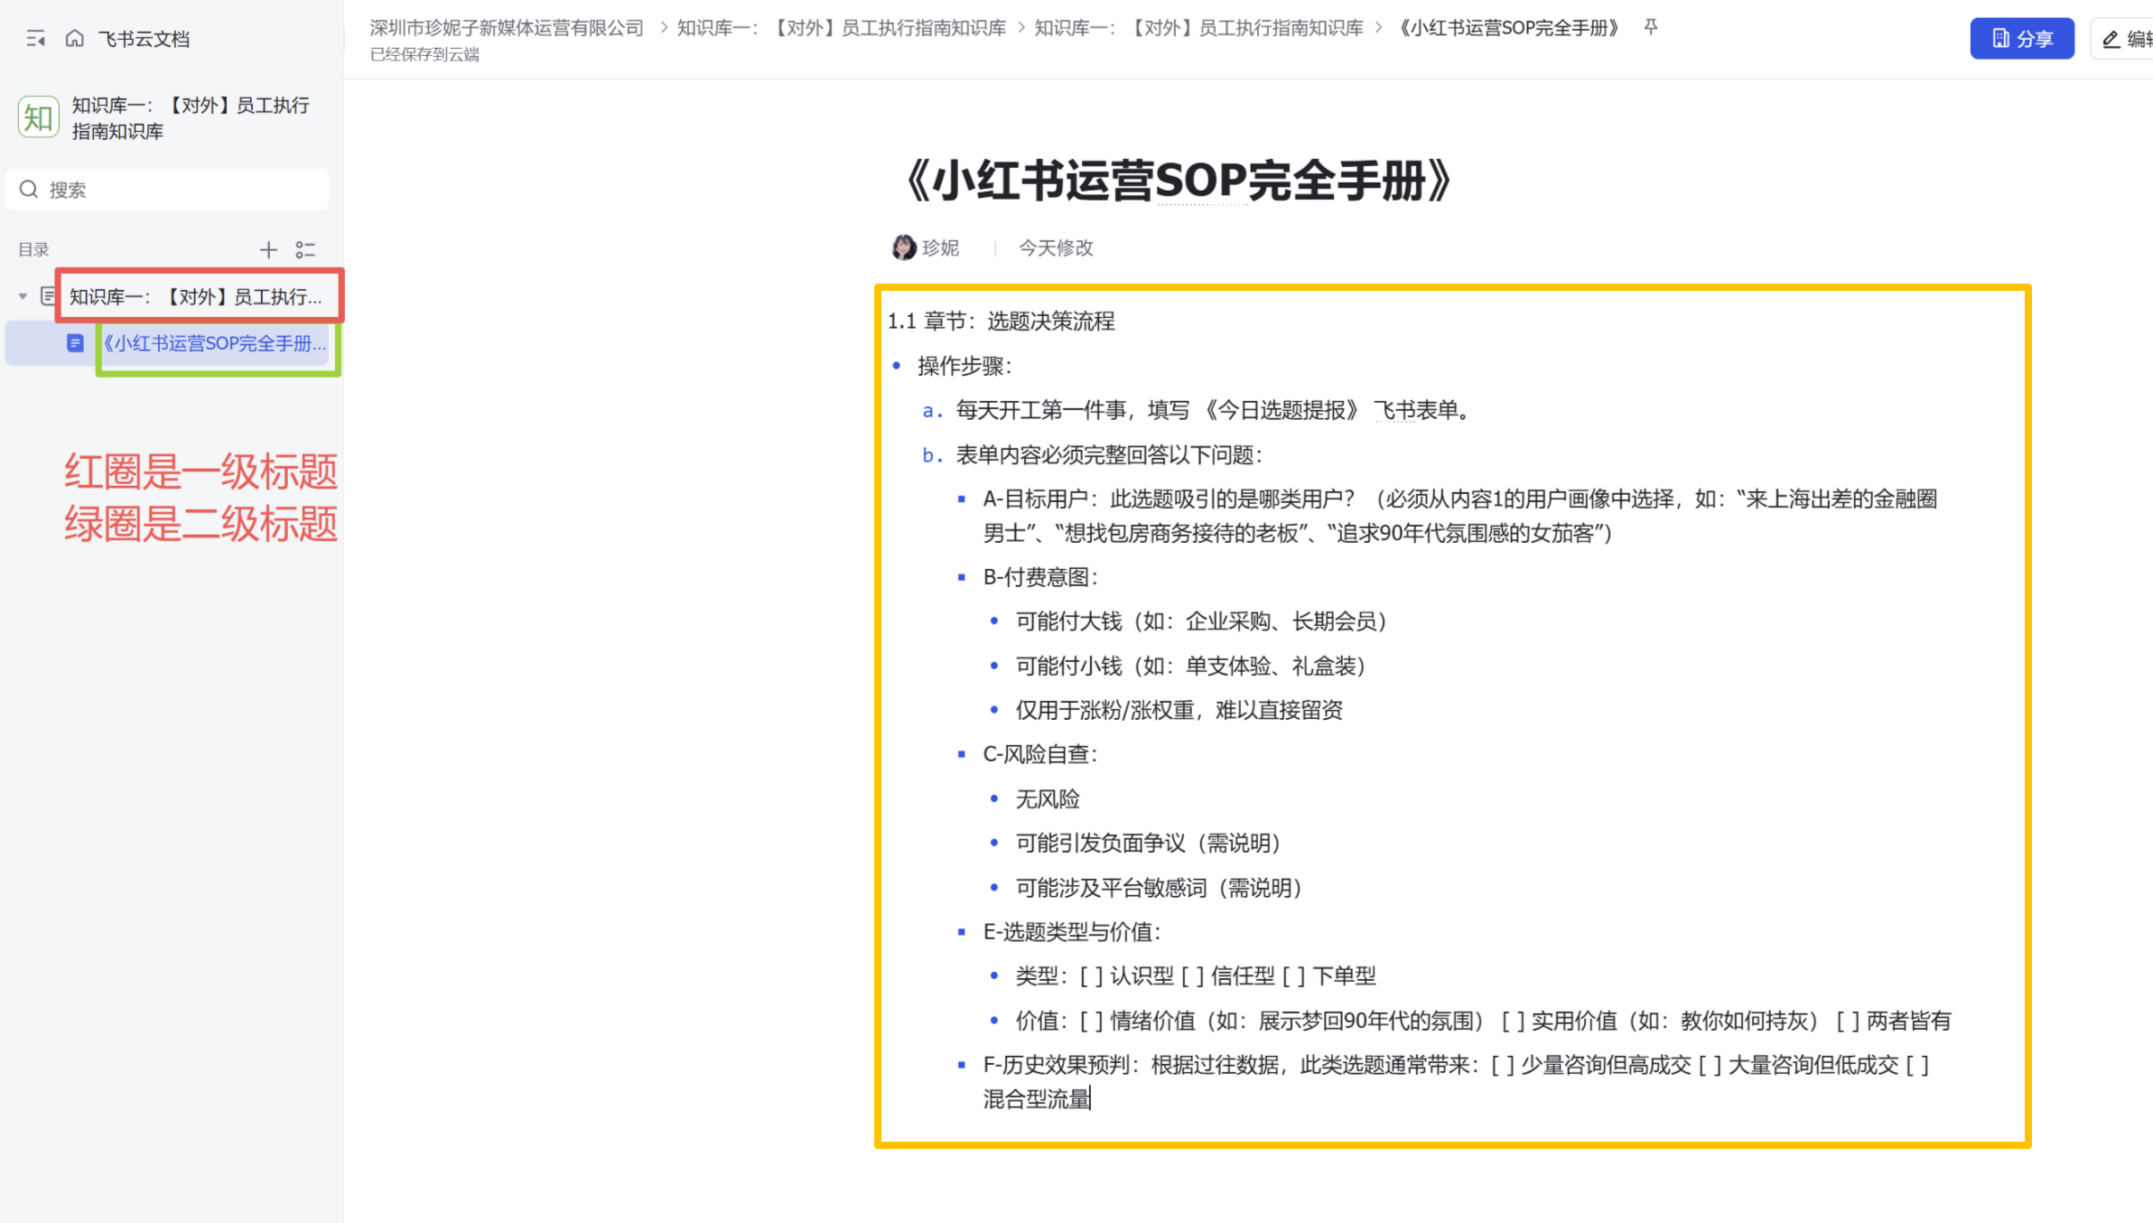Click 珍妮's author avatar
2153x1223 pixels.
click(903, 247)
